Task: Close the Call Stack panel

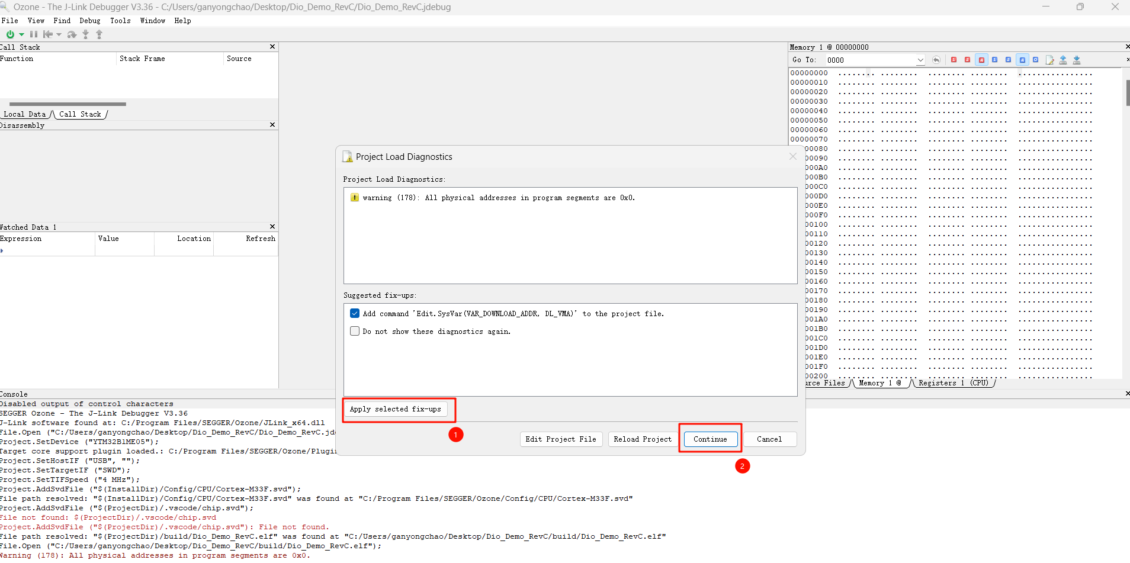Action: pyautogui.click(x=272, y=47)
